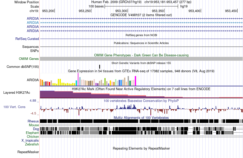Open the H3K27Ac Mark track title

[x=141, y=89]
